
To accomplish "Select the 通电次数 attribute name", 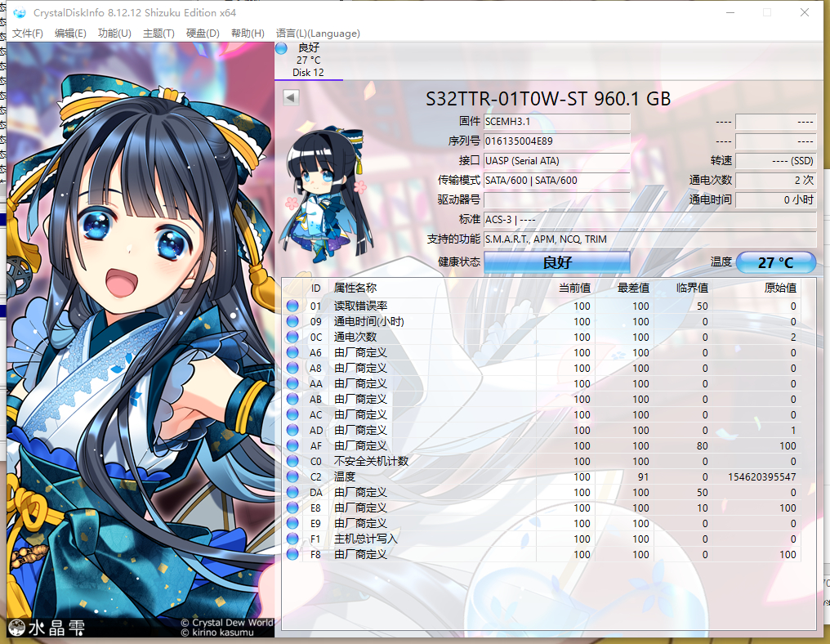I will point(355,337).
